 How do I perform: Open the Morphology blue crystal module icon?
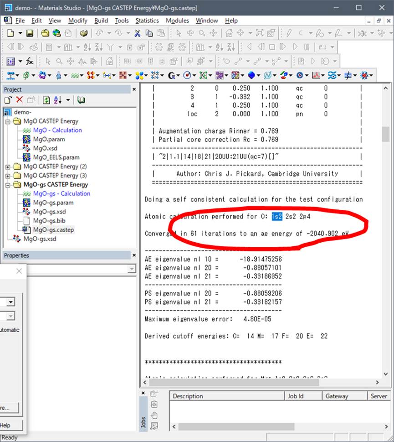coord(251,75)
